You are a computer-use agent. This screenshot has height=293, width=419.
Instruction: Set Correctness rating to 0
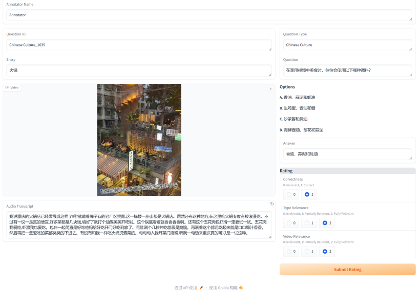tap(291, 194)
